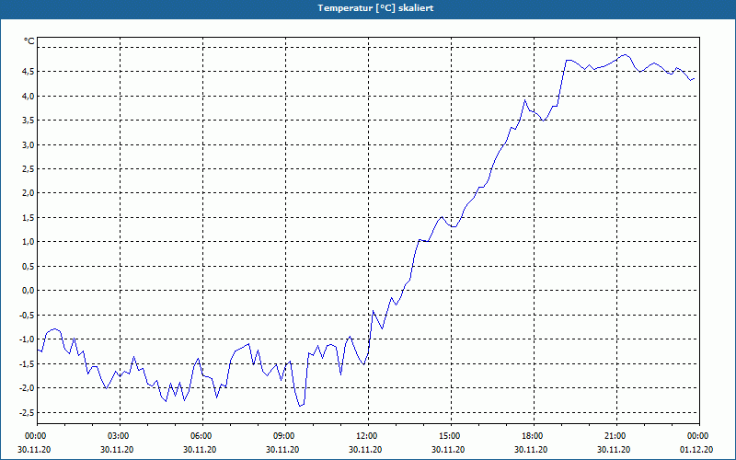Click the 00:00 label above 01.12.20

click(x=699, y=436)
